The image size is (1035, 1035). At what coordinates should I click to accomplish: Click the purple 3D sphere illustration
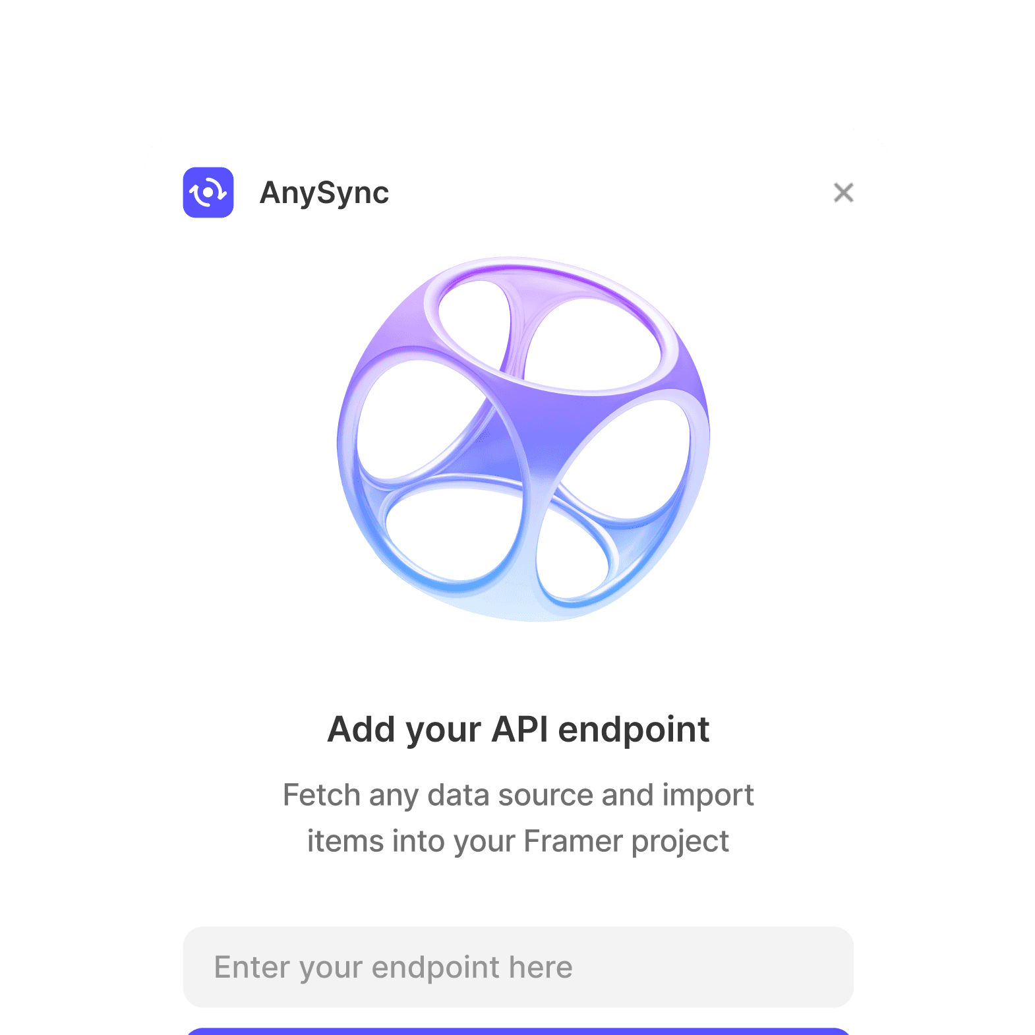tap(523, 439)
